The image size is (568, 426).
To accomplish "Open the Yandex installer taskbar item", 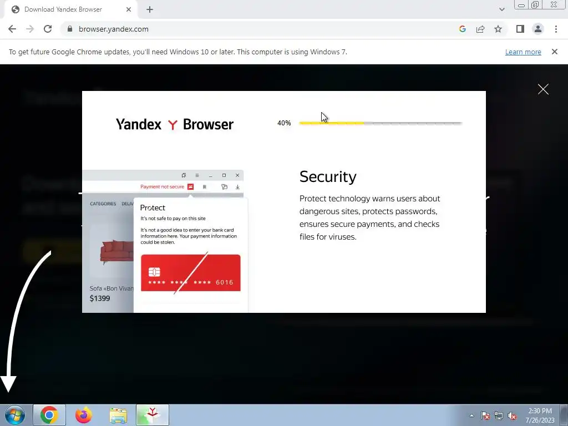I will (x=153, y=415).
